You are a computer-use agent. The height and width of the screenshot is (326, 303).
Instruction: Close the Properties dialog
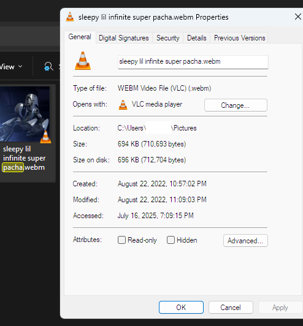[298, 17]
